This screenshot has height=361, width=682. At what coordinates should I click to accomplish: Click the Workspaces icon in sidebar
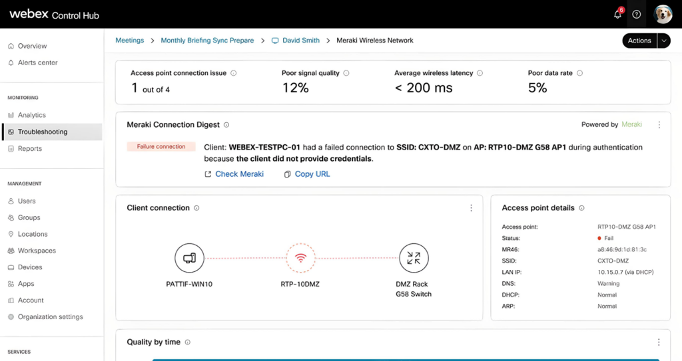[11, 251]
